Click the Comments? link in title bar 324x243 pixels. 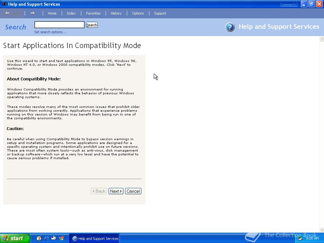(289, 5)
